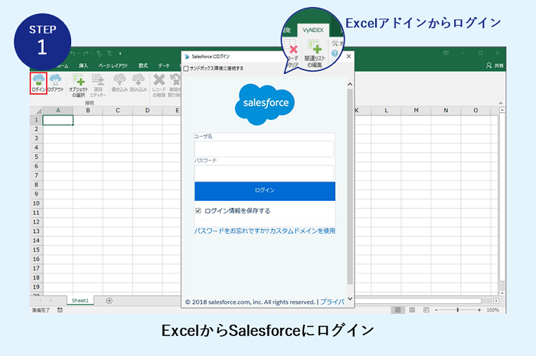Select the Sheet1 worksheet tab
Image resolution: width=536 pixels, height=356 pixels.
80,300
